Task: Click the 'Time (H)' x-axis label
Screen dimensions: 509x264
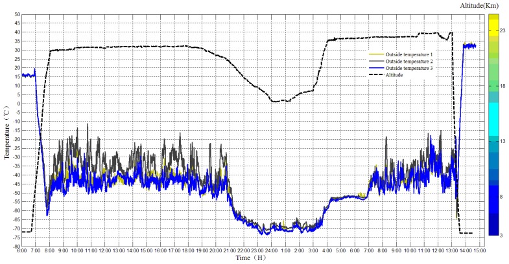Action: click(x=251, y=258)
